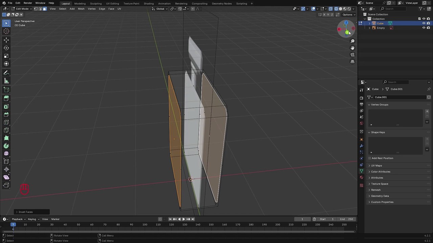Switch to the Sculpting workspace tab
This screenshot has height=243, width=433.
click(96, 3)
